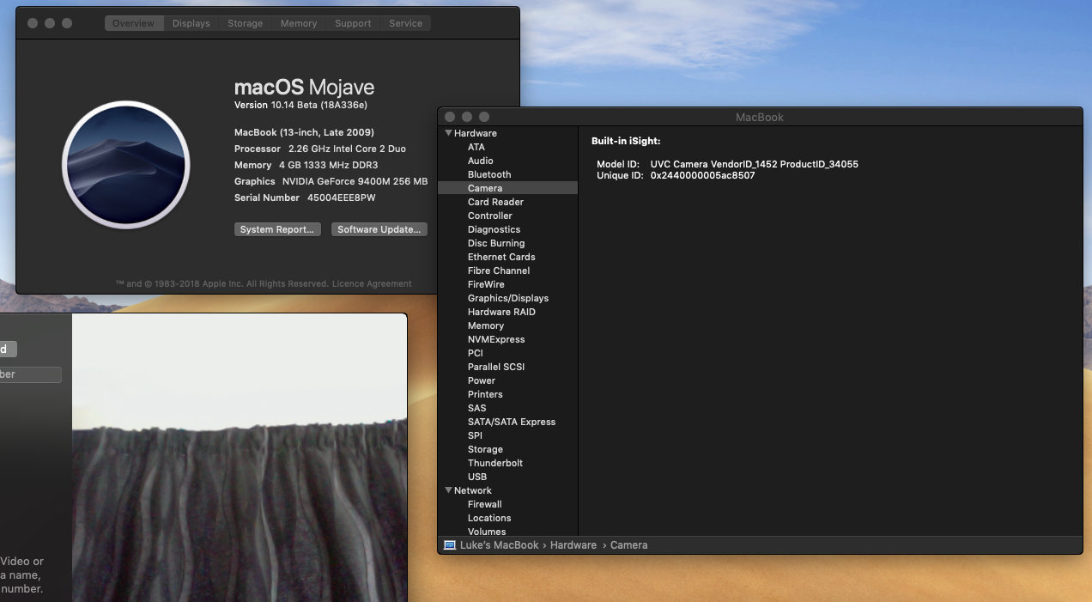
Task: Click the Software Update button
Action: tap(379, 229)
